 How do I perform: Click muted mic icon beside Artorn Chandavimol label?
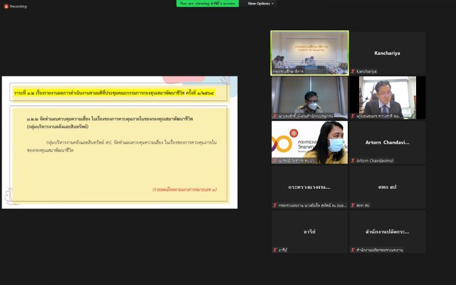[x=353, y=161]
